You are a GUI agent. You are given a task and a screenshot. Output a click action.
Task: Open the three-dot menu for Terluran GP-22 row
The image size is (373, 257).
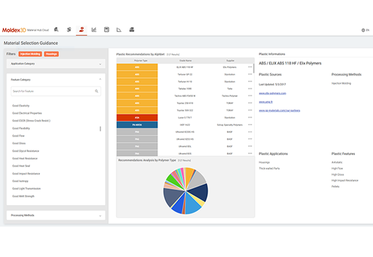coord(250,74)
